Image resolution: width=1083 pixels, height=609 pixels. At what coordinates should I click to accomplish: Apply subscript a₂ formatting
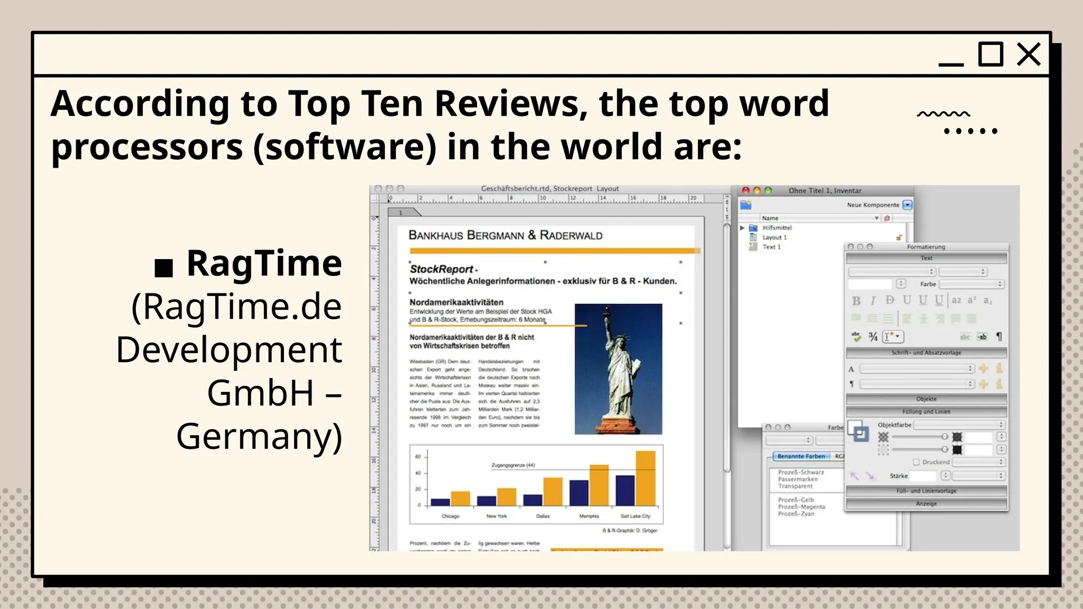(x=988, y=300)
